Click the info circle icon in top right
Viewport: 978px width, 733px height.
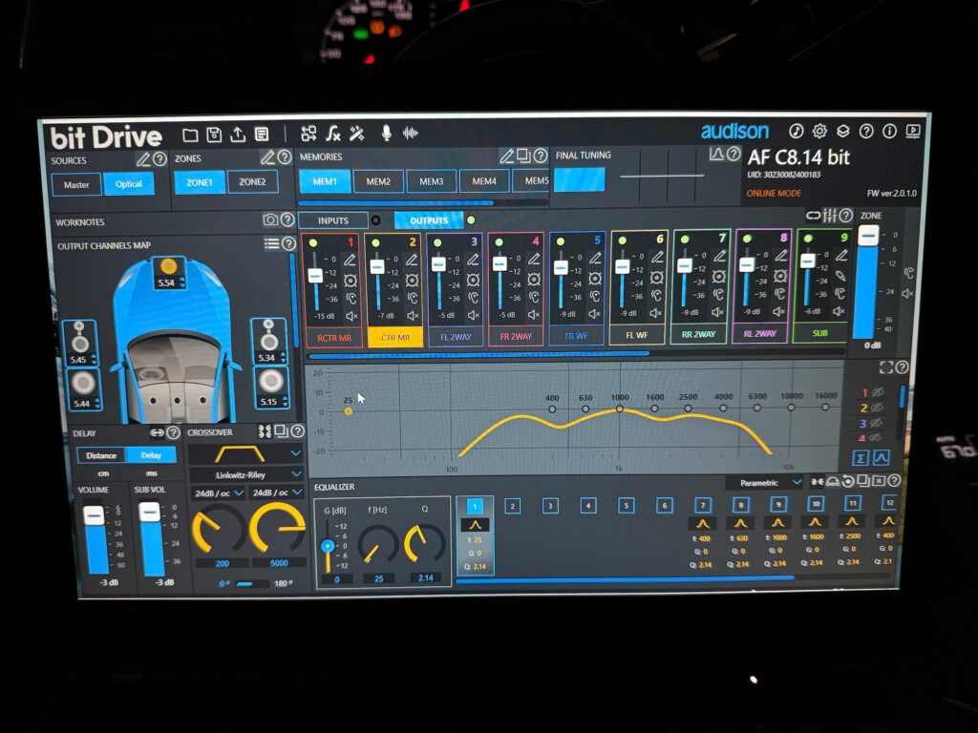889,131
